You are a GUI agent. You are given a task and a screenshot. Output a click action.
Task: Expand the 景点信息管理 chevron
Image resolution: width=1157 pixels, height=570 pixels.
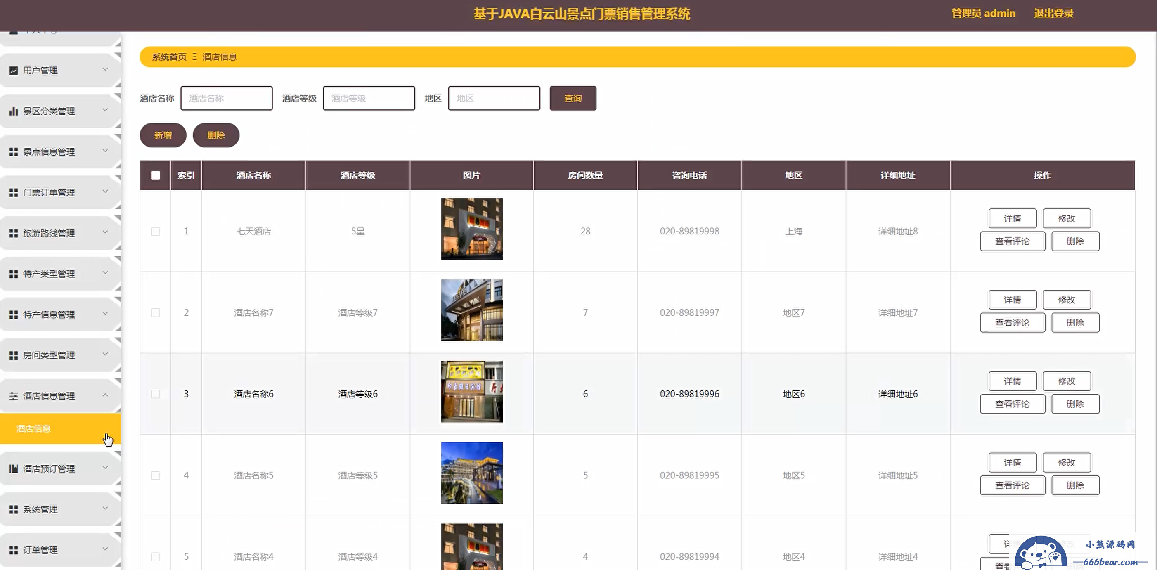click(x=105, y=151)
